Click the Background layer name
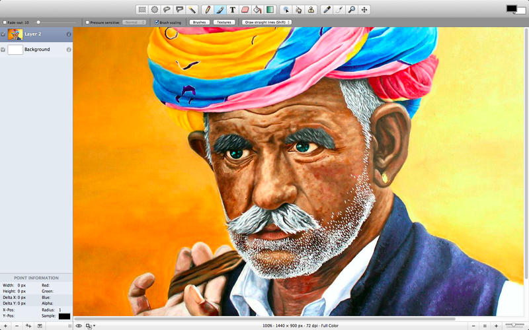Screen dimensions: 529x330 (x=37, y=49)
